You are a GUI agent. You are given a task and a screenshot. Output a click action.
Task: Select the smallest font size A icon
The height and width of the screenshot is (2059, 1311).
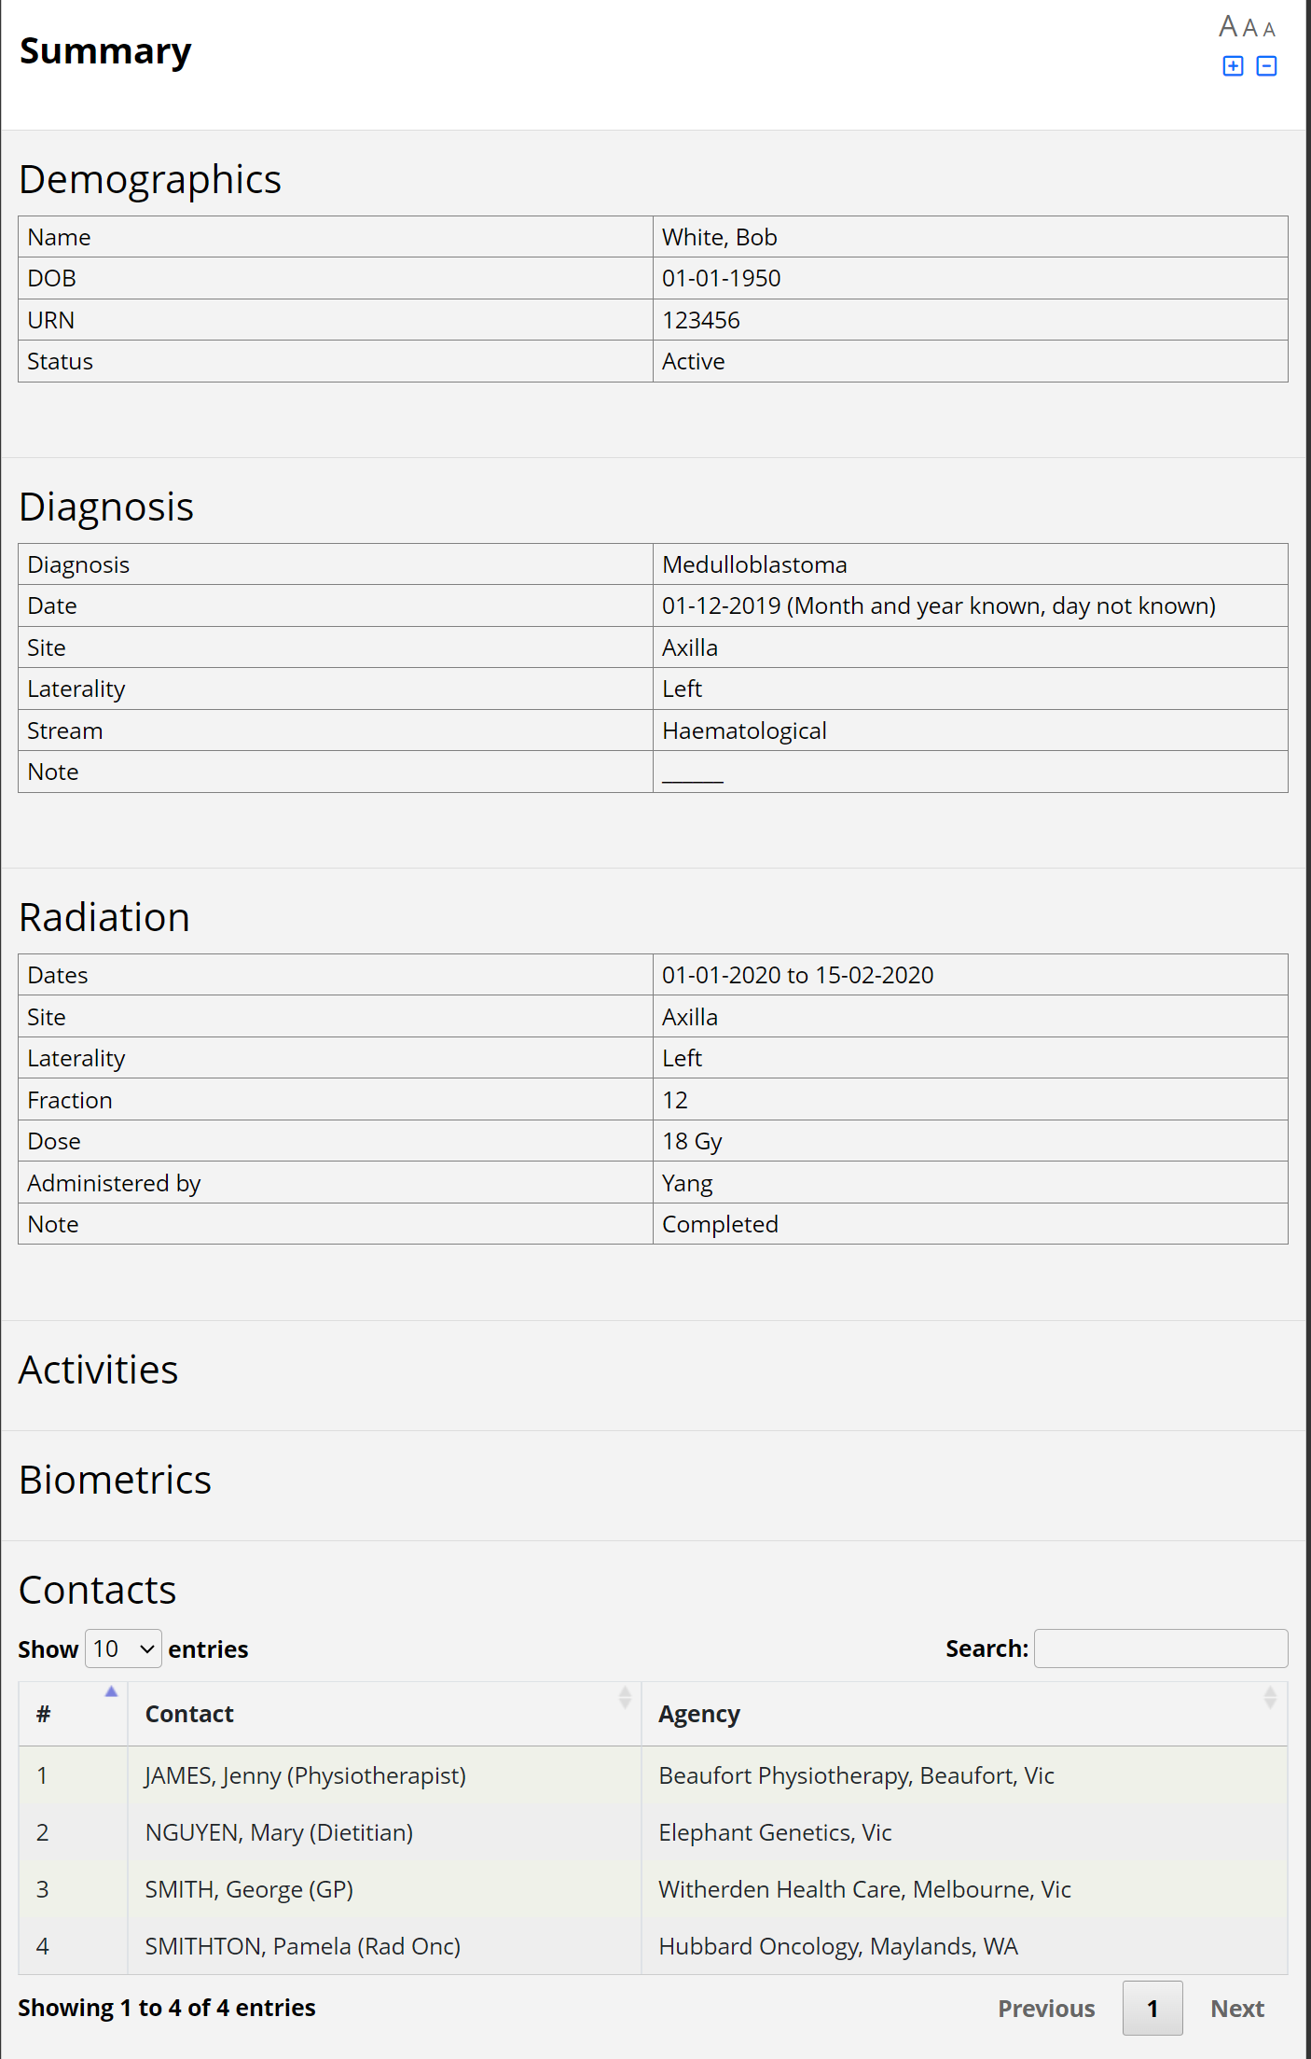1268,29
